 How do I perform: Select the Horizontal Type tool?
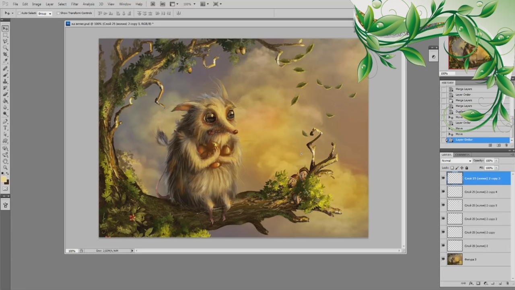(5, 128)
